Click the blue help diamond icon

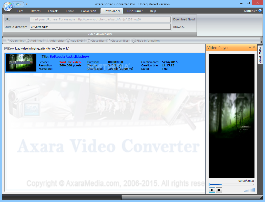pyautogui.click(x=260, y=10)
